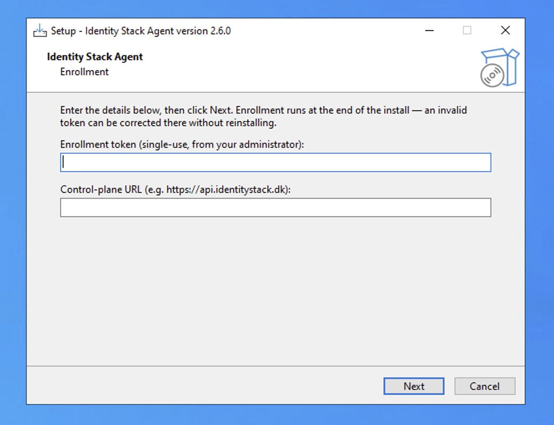554x425 pixels.
Task: Close the Identity Stack Agent setup window
Action: tap(506, 30)
